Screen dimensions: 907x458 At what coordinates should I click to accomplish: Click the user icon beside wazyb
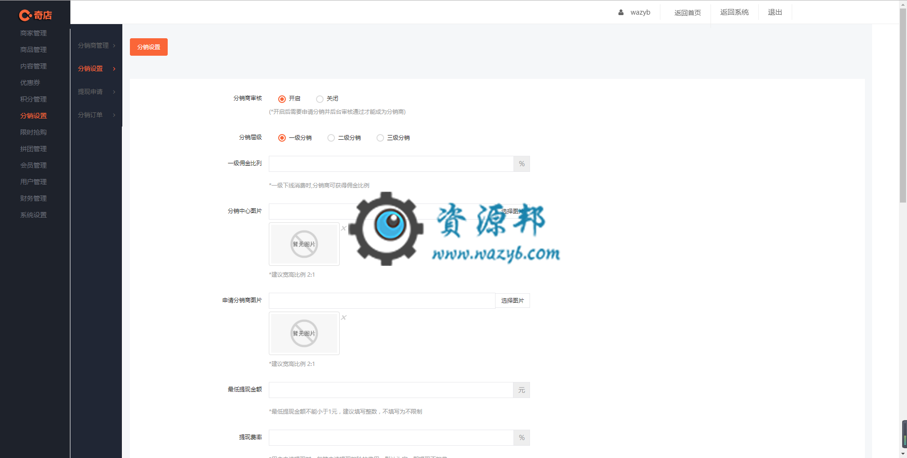[x=621, y=12]
